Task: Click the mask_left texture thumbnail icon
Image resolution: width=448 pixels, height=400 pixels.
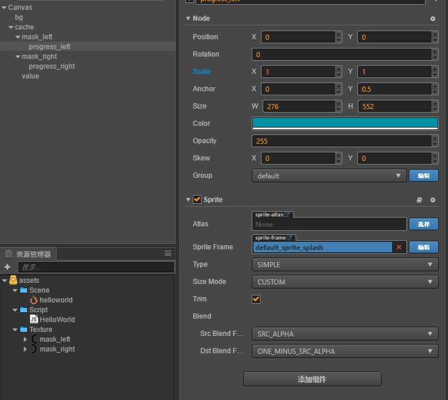Action: pos(34,339)
